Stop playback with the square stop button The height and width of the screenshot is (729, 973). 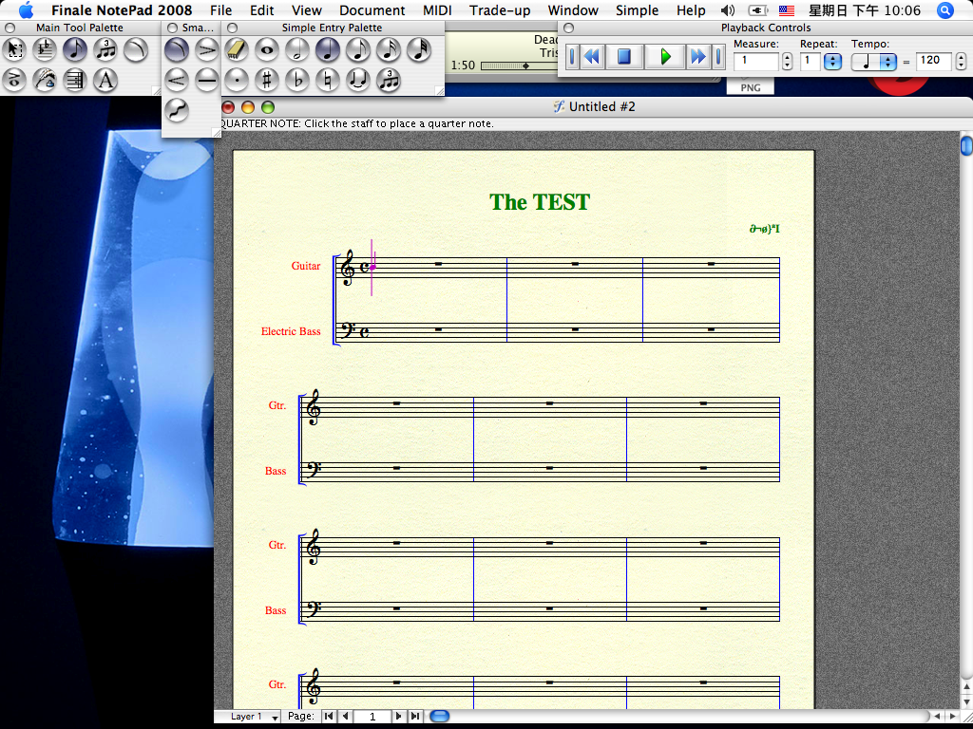tap(624, 57)
